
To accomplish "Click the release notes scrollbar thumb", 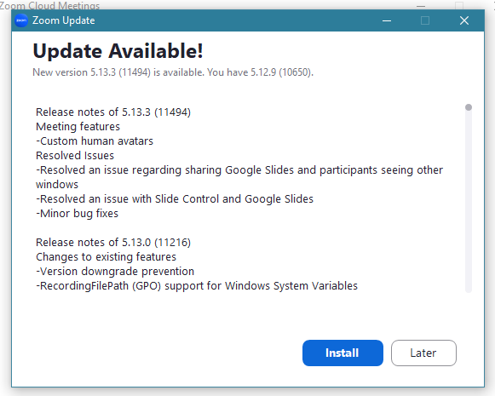I will click(x=469, y=107).
